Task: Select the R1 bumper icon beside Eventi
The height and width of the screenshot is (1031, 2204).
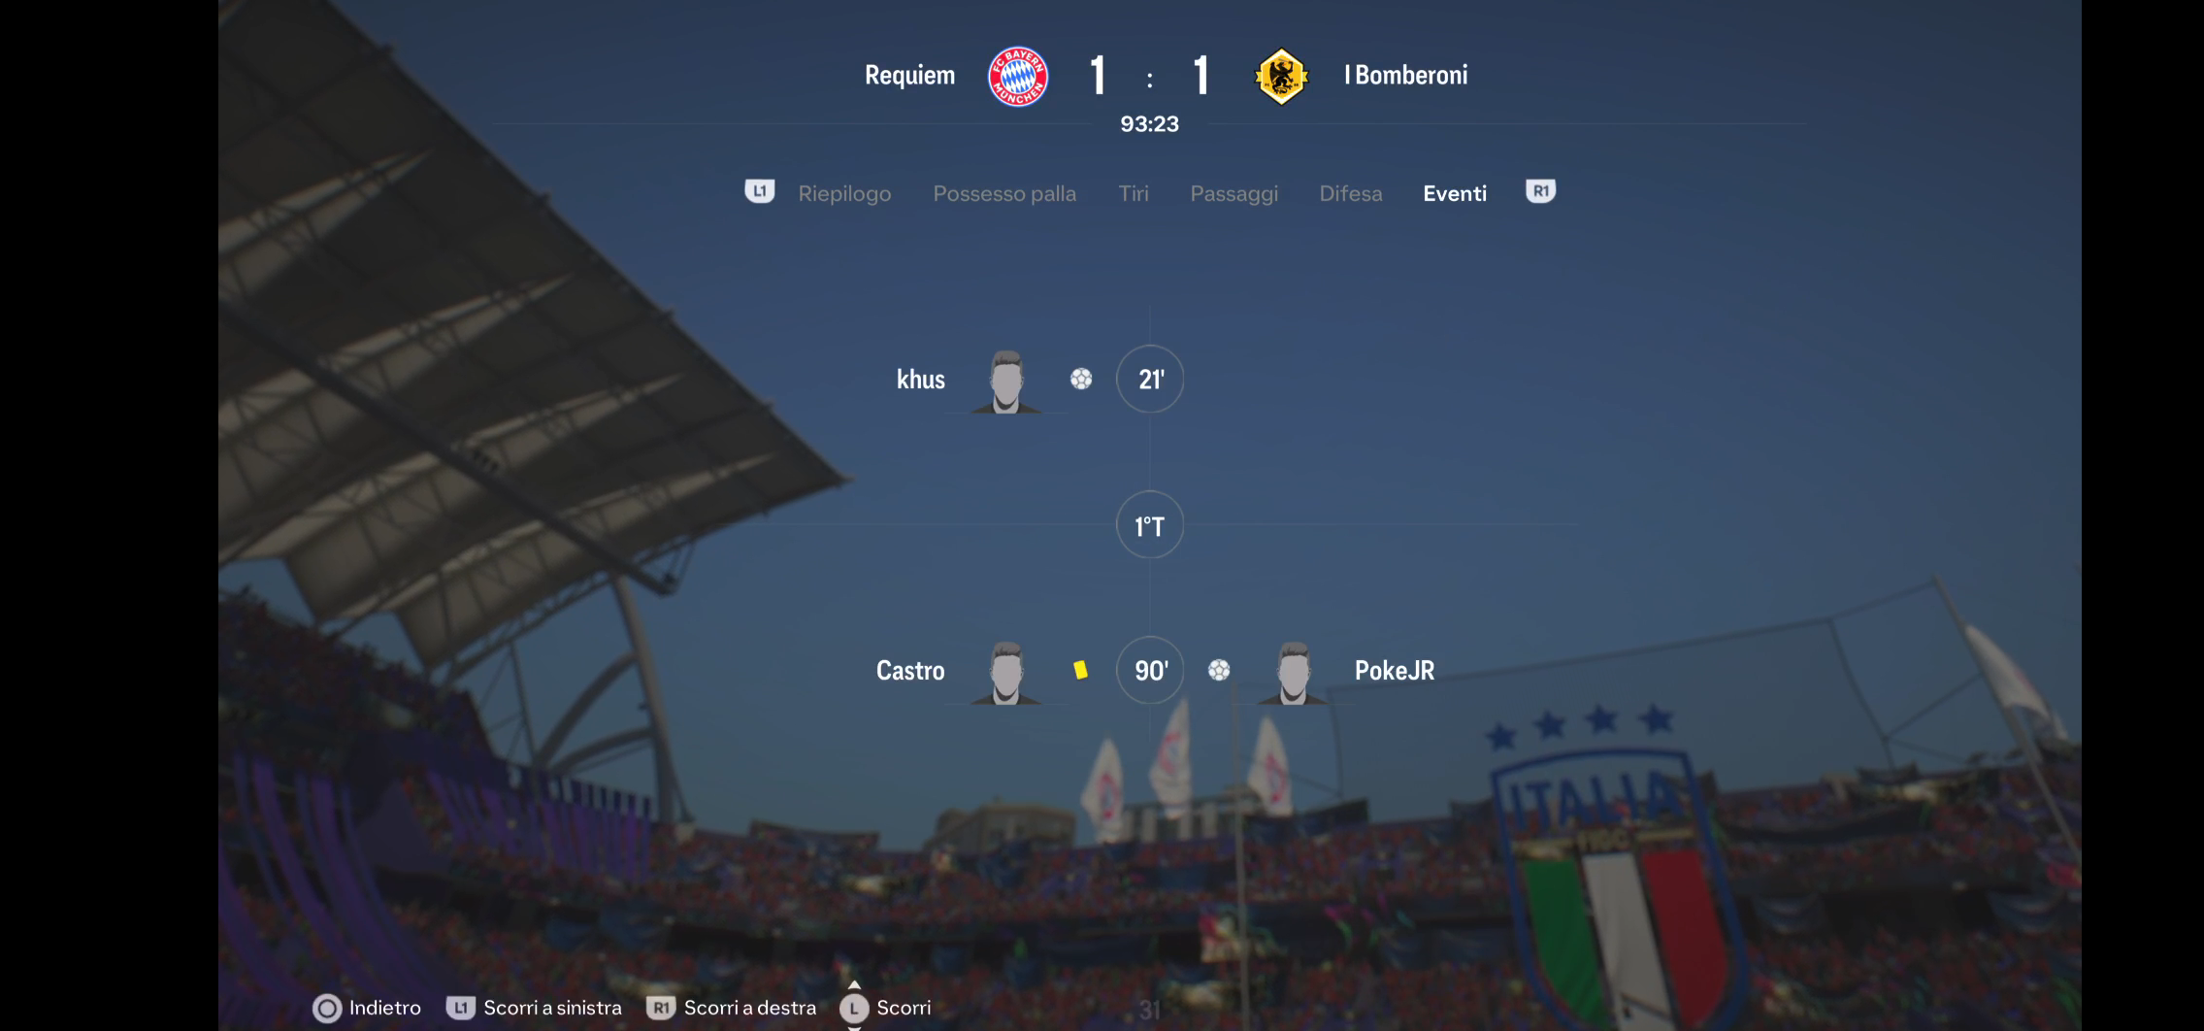Action: tap(1540, 191)
